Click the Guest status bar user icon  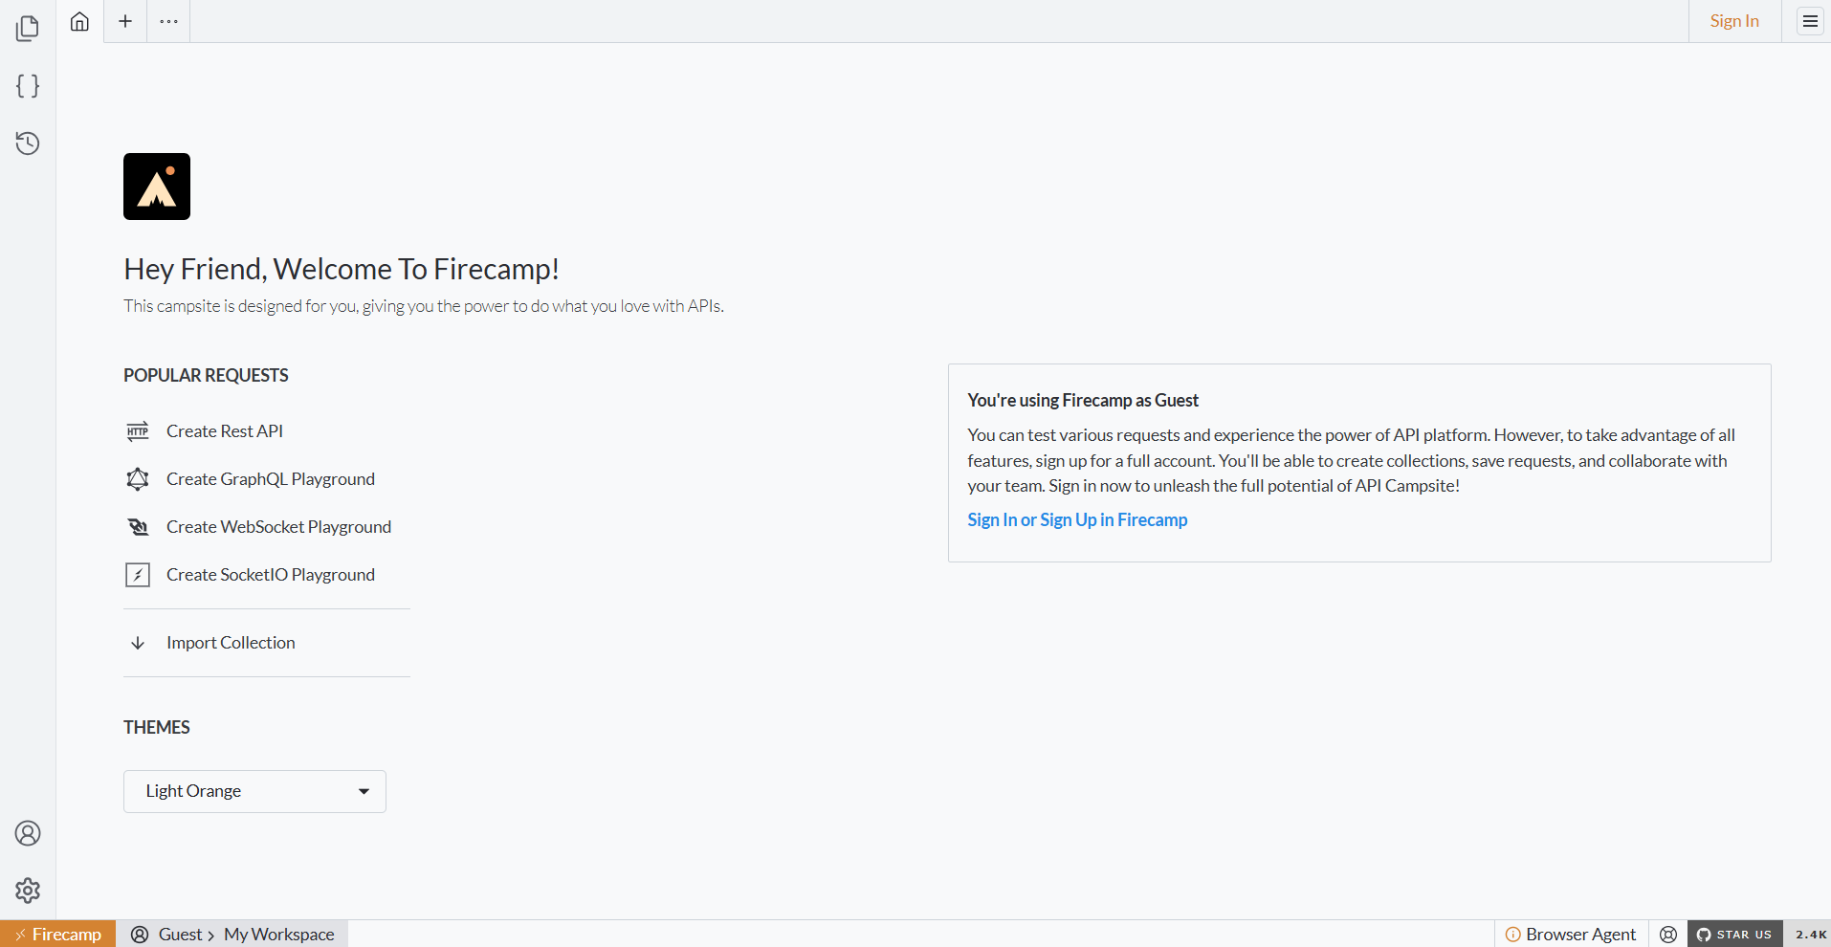140,935
